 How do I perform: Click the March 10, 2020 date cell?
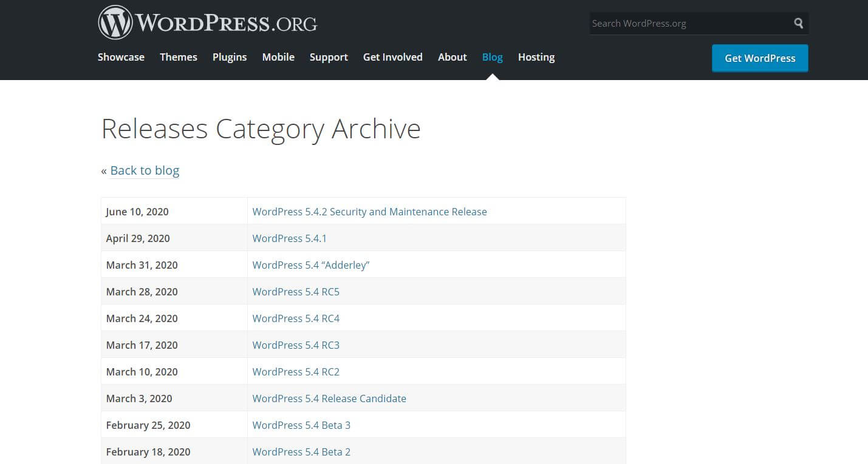click(x=174, y=371)
